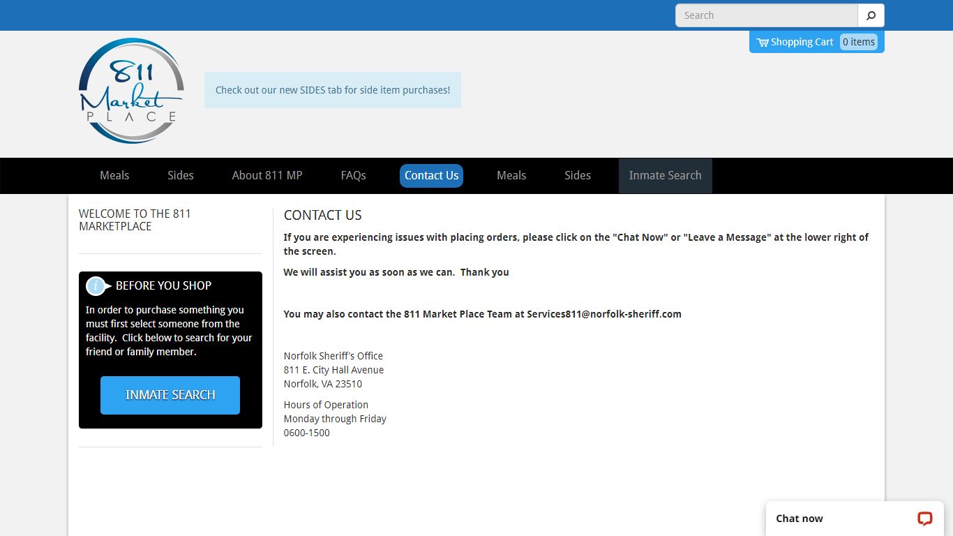The image size is (953, 536).
Task: Open first Meals menu item
Action: (114, 175)
